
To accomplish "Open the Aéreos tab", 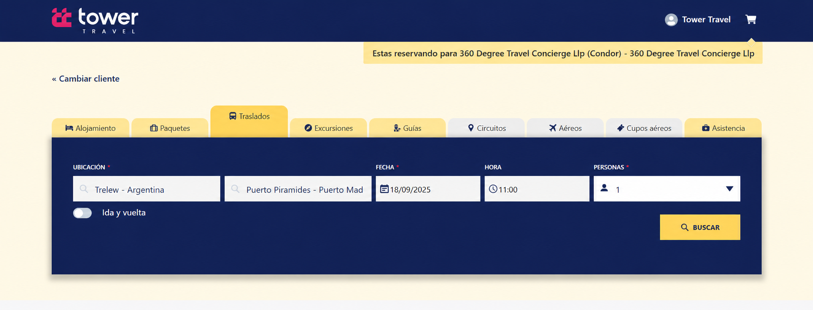I will click(x=565, y=128).
